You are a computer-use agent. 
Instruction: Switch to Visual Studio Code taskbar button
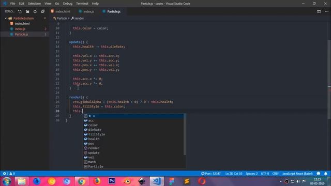157,181
